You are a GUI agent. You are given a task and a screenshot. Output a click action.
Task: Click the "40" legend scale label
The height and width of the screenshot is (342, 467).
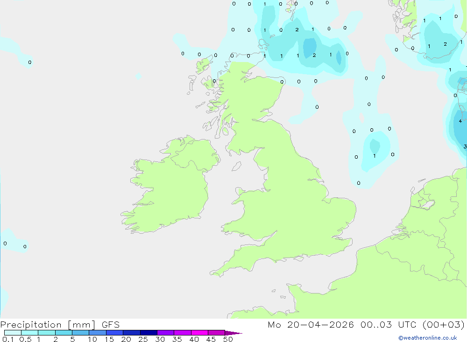point(194,339)
